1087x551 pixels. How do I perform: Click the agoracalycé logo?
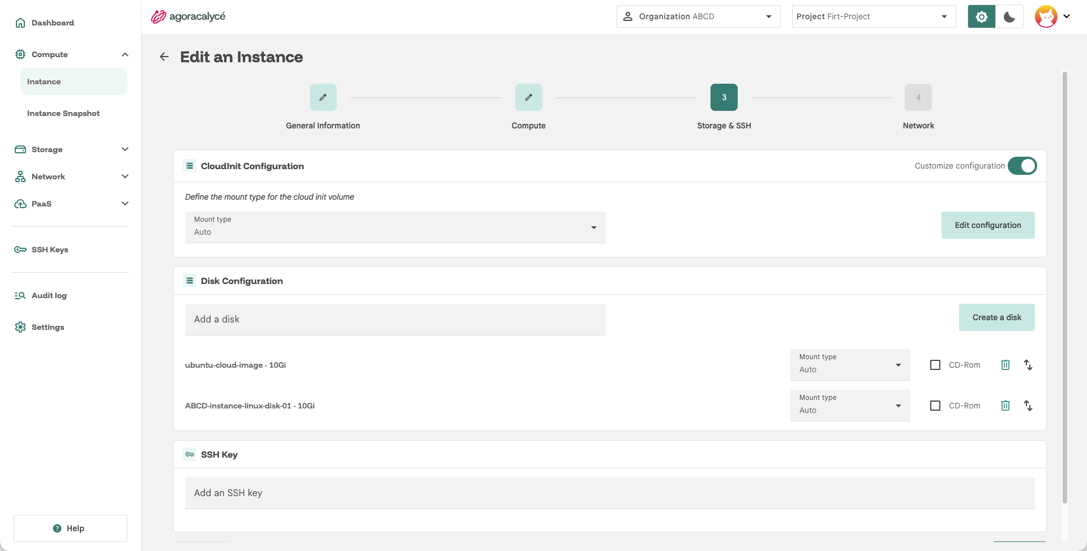[x=188, y=16]
